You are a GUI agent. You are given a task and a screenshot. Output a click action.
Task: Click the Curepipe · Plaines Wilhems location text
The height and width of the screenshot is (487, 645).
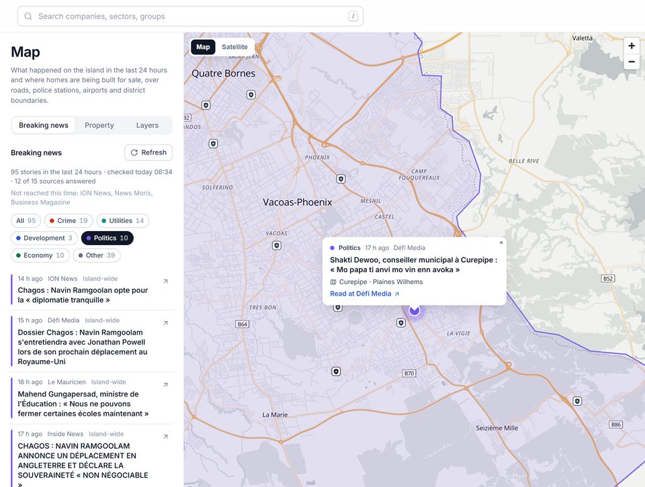coord(381,281)
